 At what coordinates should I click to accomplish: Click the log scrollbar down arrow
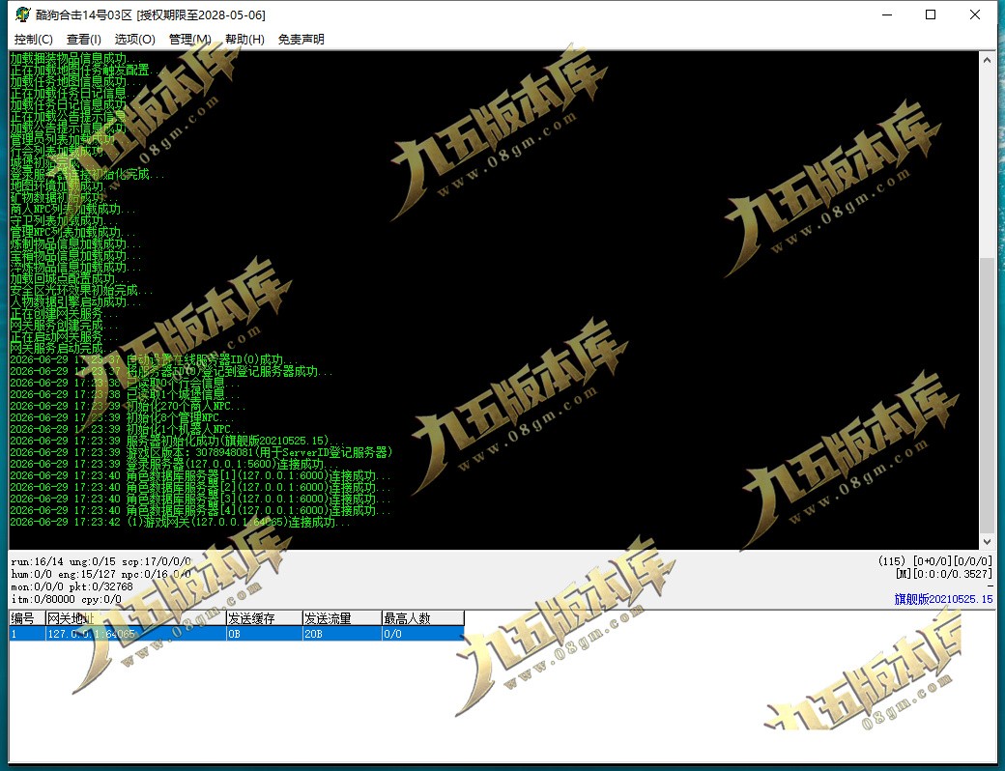pyautogui.click(x=987, y=541)
